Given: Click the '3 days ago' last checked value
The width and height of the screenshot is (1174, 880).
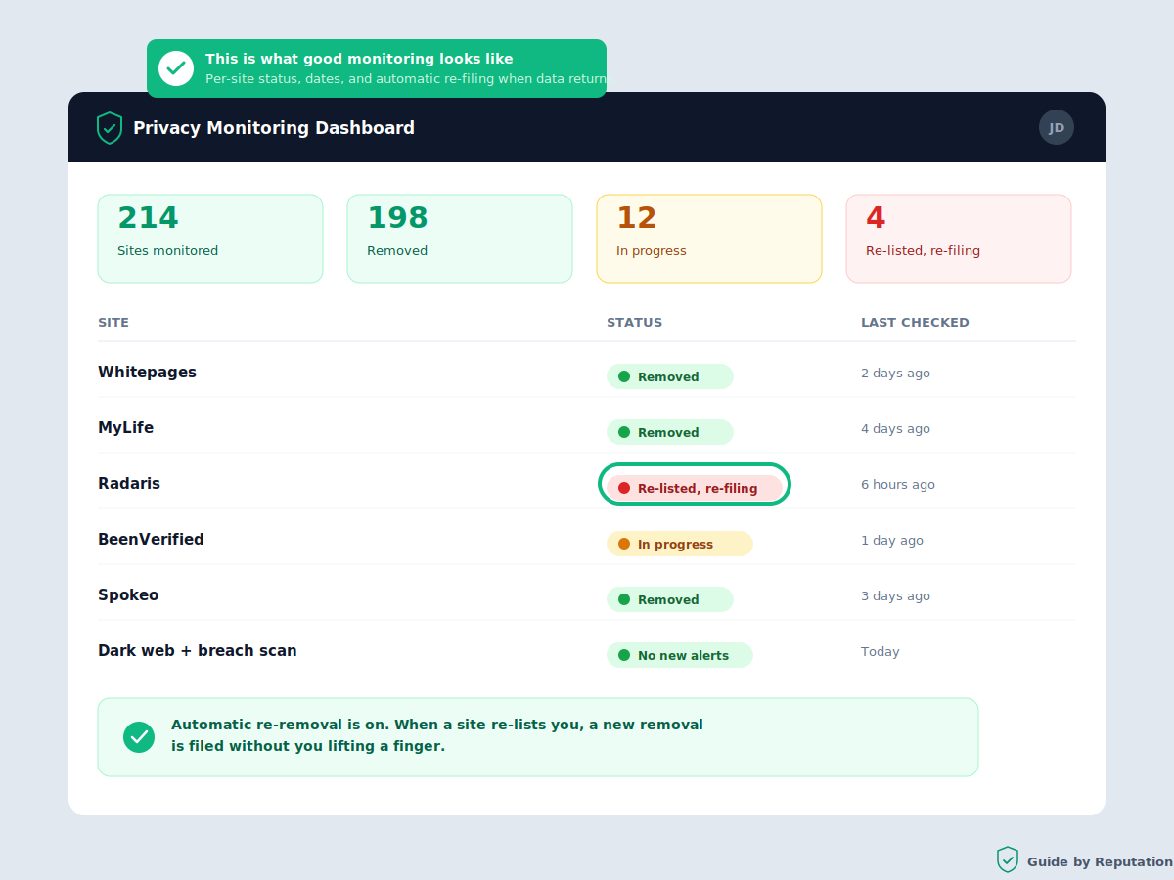Looking at the screenshot, I should [895, 596].
